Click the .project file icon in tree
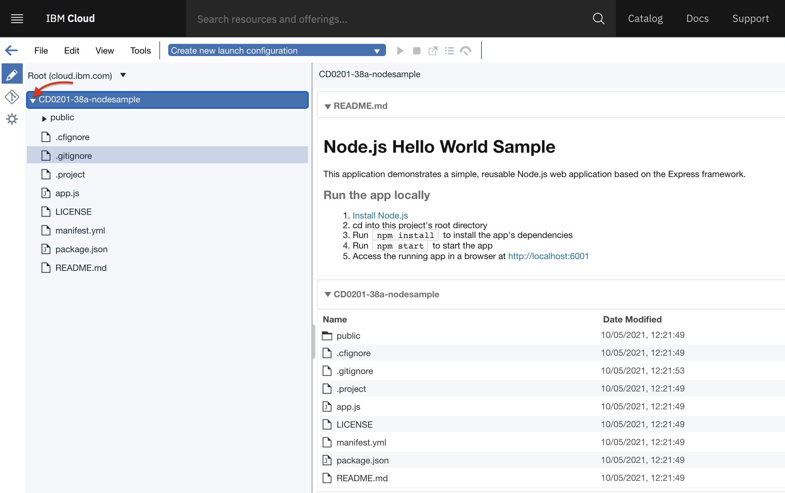 click(x=46, y=174)
